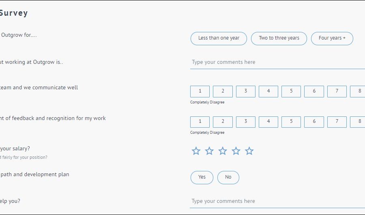Rate salary with the first star
Viewport: 365px width, 215px height.
point(196,151)
